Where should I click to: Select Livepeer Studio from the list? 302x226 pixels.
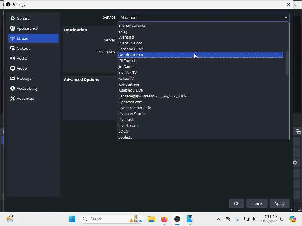tap(200, 114)
